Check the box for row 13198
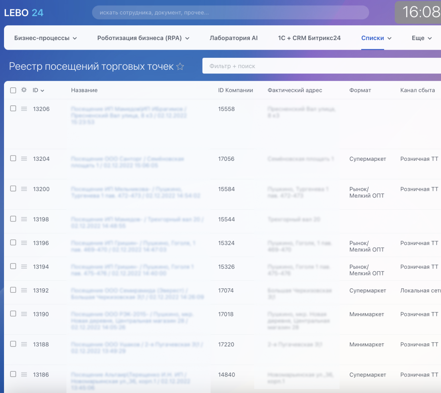 pos(13,219)
